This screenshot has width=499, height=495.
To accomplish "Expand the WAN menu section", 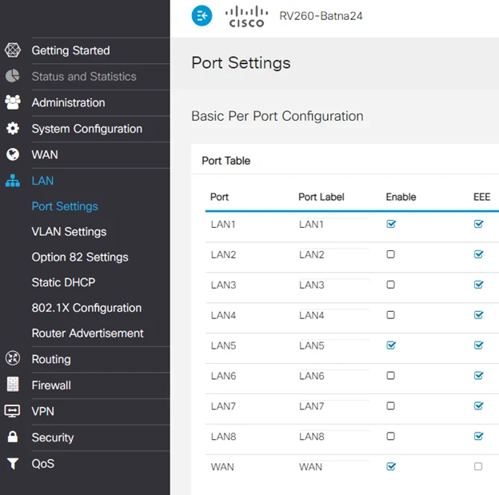I will (x=45, y=154).
